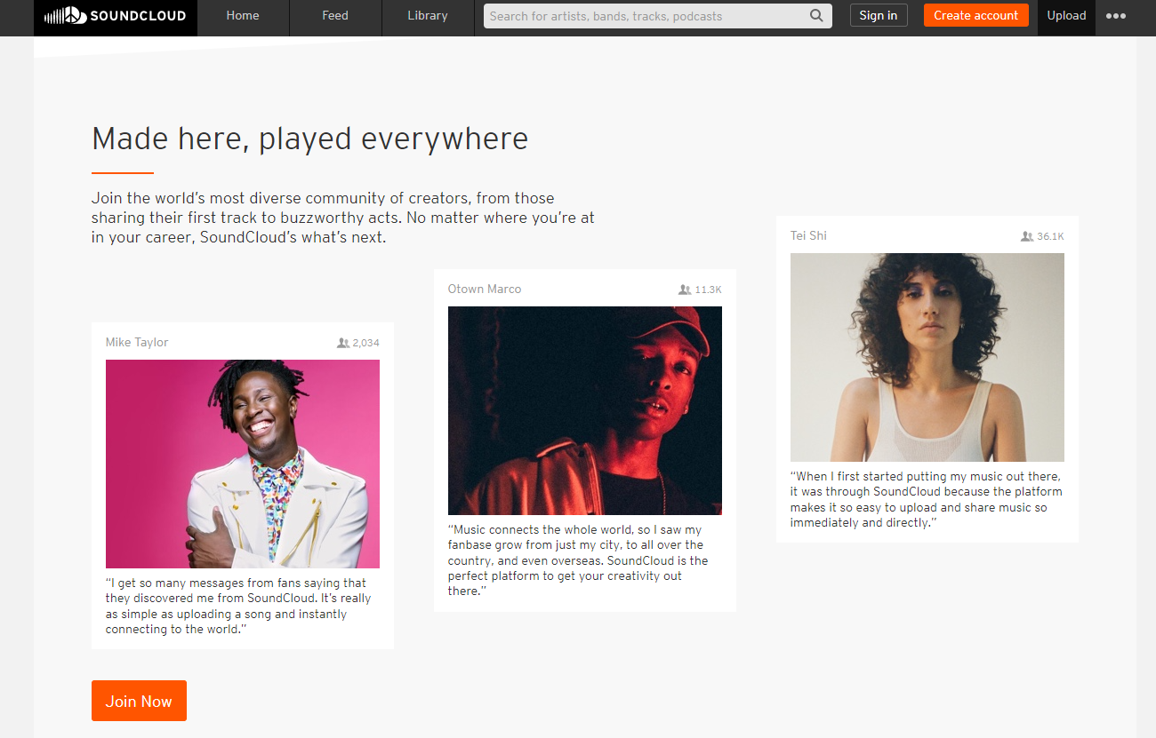Click Otown Marco's photo thumbnail

585,410
